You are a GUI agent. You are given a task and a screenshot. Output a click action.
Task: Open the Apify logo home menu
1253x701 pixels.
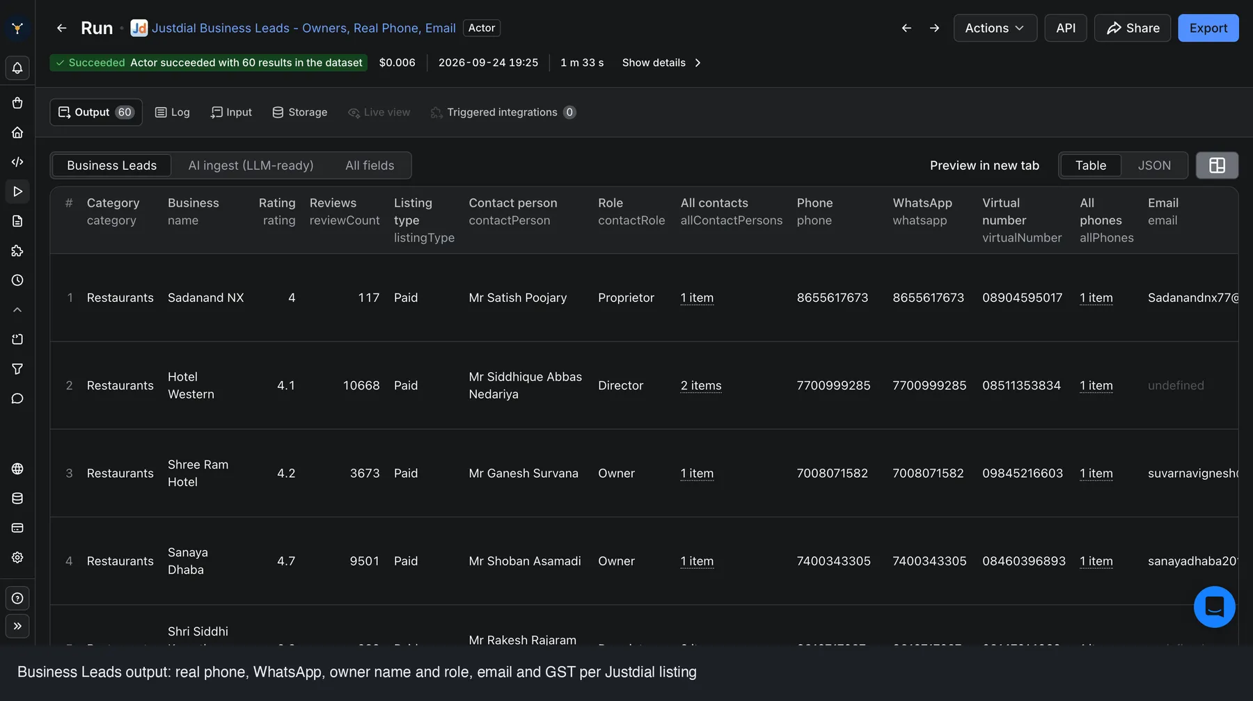point(17,29)
